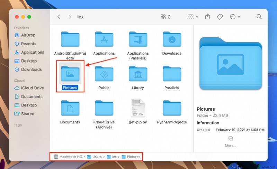Click the Recents clock icon

[x=17, y=44]
